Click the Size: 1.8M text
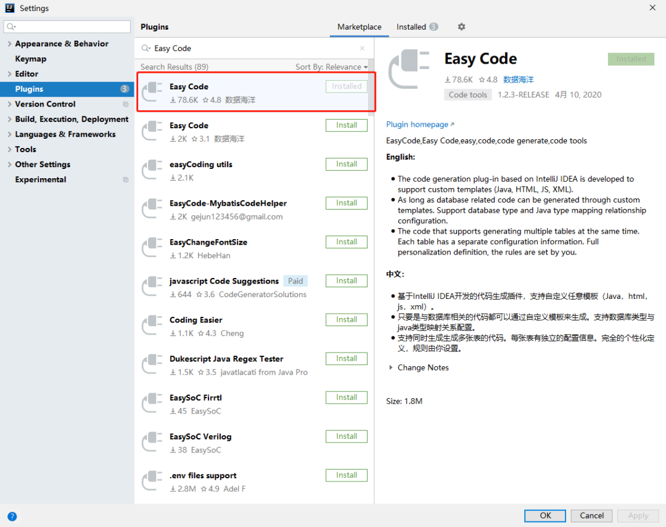 (x=404, y=401)
